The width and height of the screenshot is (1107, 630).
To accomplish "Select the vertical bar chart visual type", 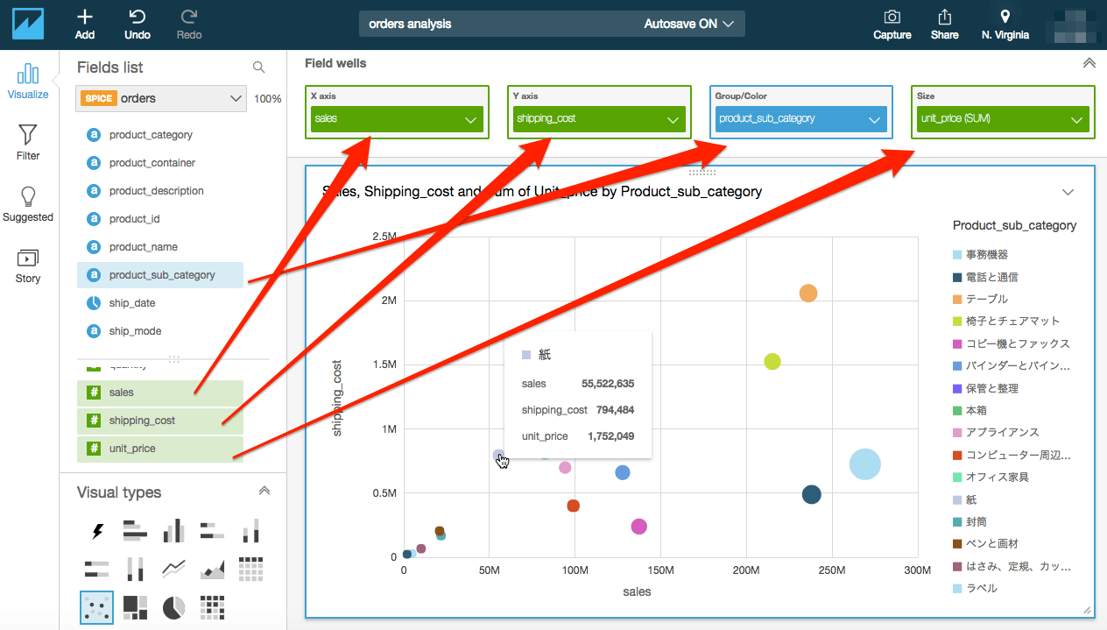I will coord(173,531).
